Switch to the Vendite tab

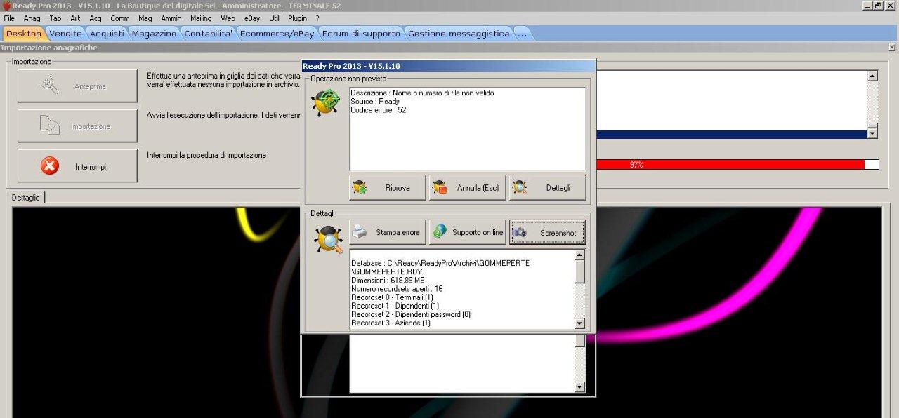pos(65,34)
